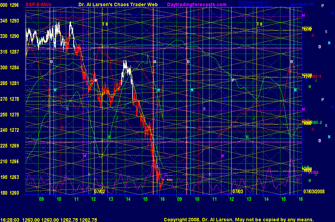Click the "1263.00 1263.00 1262.75 1262.75" price quote
The image size is (335, 222).
click(x=60, y=220)
